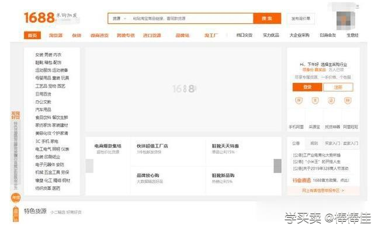This screenshot has width=374, height=227.
Task: Click the orange 登录 login button
Action: pos(307,87)
